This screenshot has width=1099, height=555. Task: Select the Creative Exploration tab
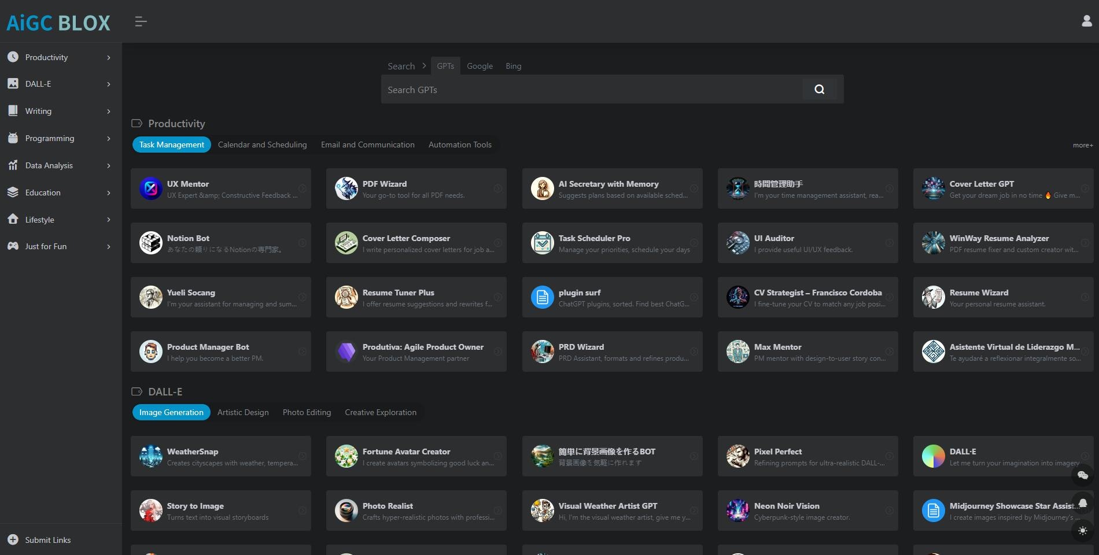coord(381,412)
